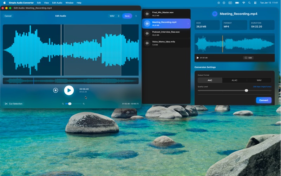
Task: Click the waveform icon for Podcast_Interview_Raw.wav
Action: pos(147,33)
